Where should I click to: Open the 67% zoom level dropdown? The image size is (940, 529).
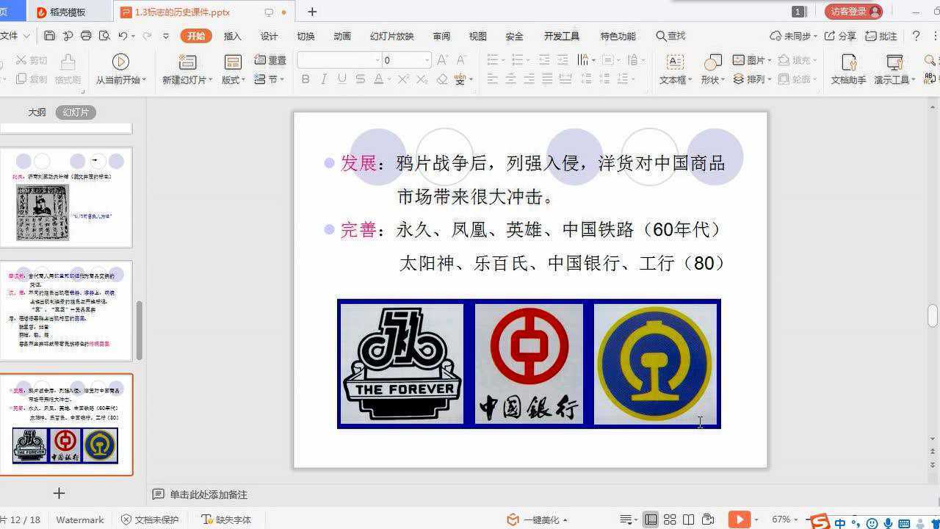(x=784, y=519)
